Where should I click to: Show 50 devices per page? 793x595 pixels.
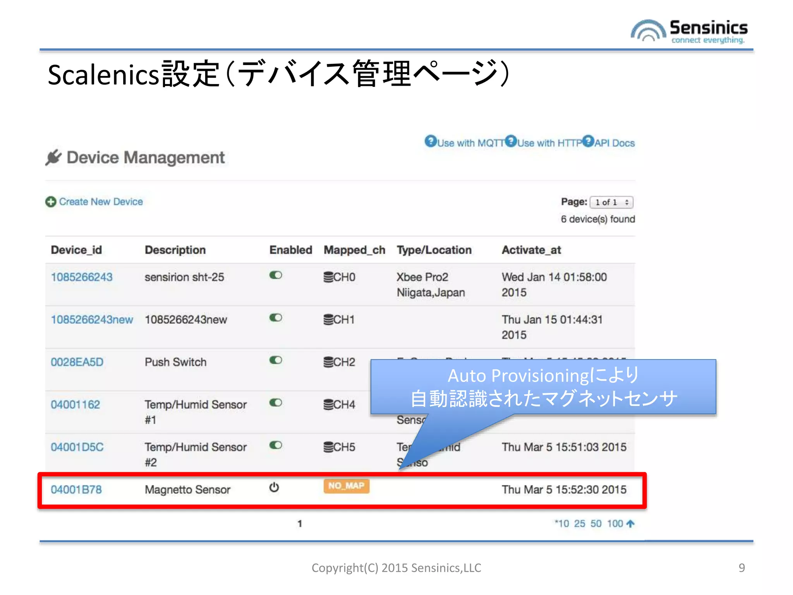pos(596,524)
